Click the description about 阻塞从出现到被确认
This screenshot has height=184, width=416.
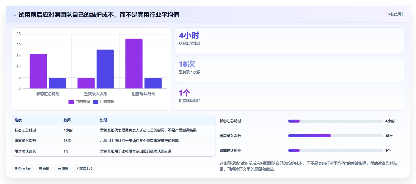coord(136,151)
